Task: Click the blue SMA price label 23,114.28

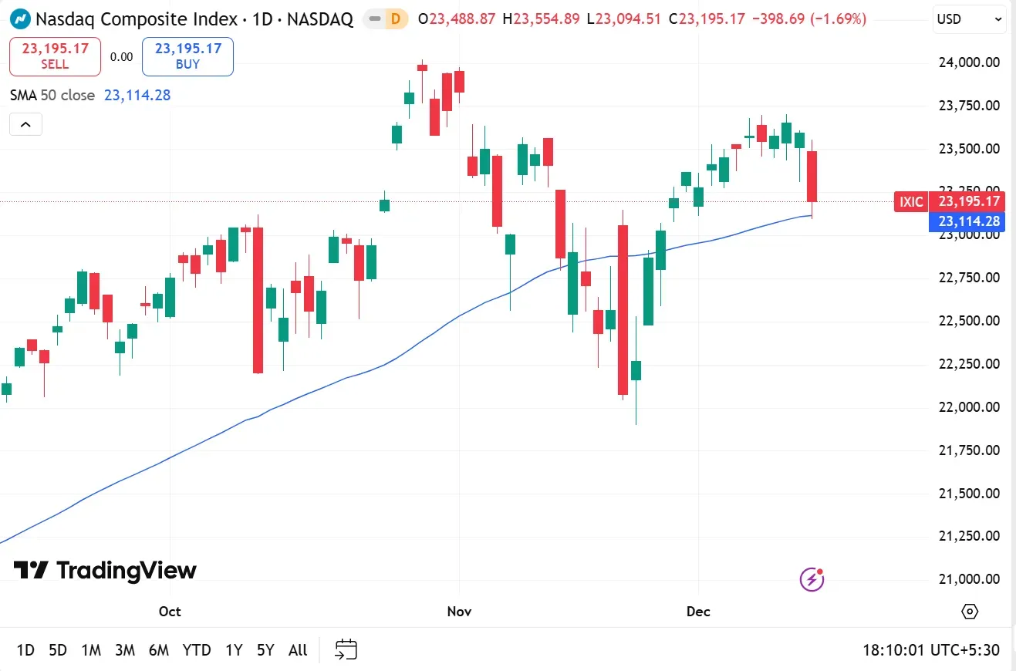Action: pos(969,221)
